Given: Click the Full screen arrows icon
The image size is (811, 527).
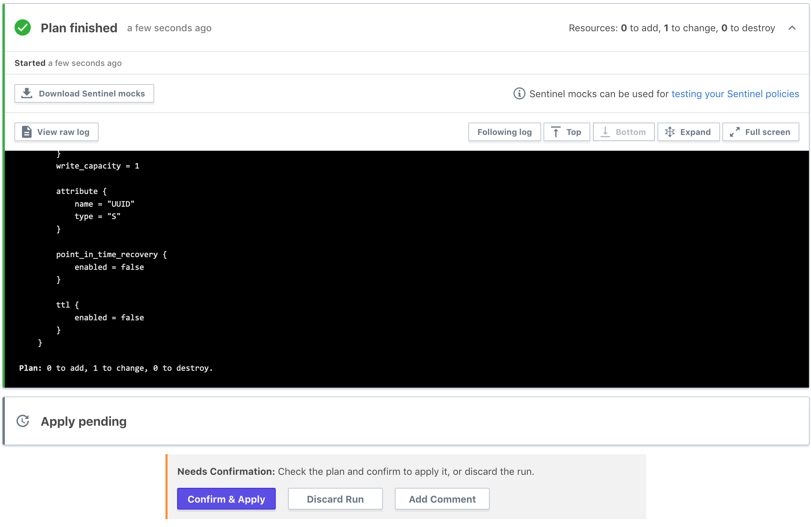Looking at the screenshot, I should pos(734,132).
